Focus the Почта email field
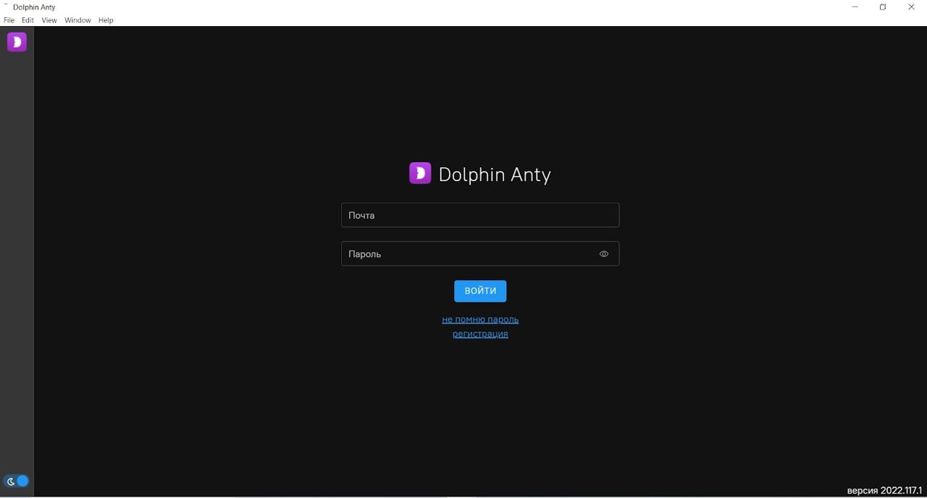This screenshot has width=927, height=498. pyautogui.click(x=479, y=215)
